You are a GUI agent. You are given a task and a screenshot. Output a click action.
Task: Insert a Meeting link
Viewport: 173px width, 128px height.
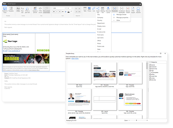pos(103,10)
